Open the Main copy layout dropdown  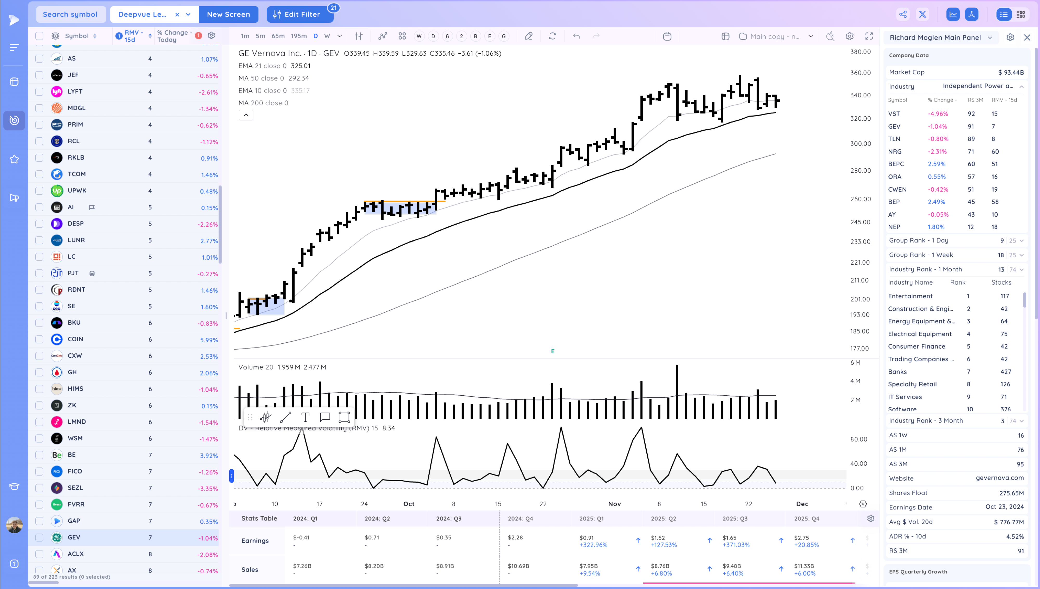coord(810,36)
